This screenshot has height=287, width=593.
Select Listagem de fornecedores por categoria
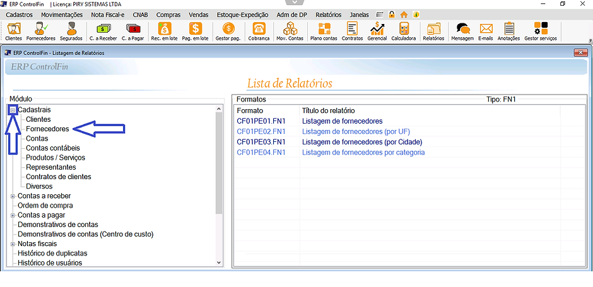pyautogui.click(x=363, y=153)
